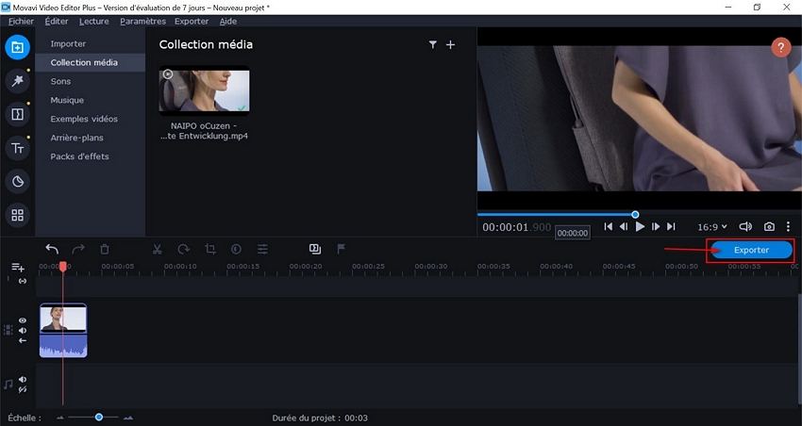Select Collection média in side list
The width and height of the screenshot is (802, 426).
pyautogui.click(x=91, y=62)
